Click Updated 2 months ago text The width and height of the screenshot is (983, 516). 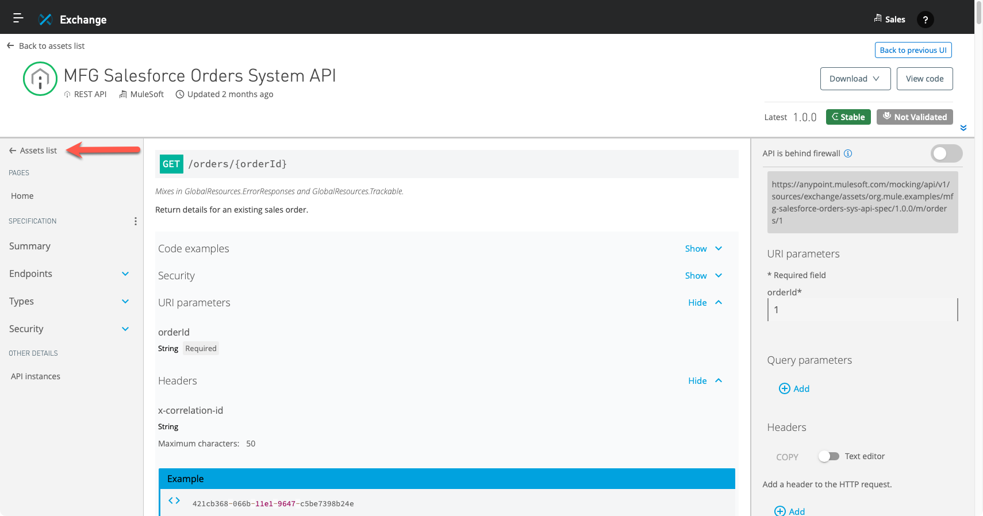click(230, 94)
